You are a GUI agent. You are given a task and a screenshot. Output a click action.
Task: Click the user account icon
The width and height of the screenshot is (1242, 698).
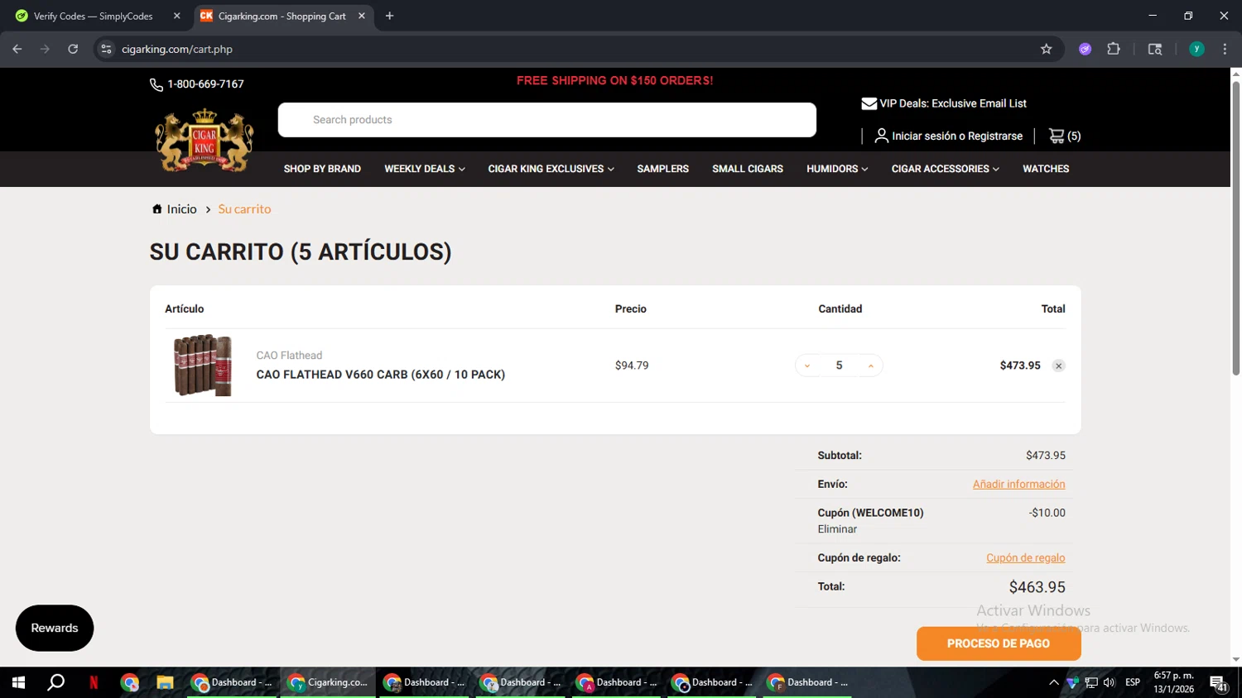point(882,136)
